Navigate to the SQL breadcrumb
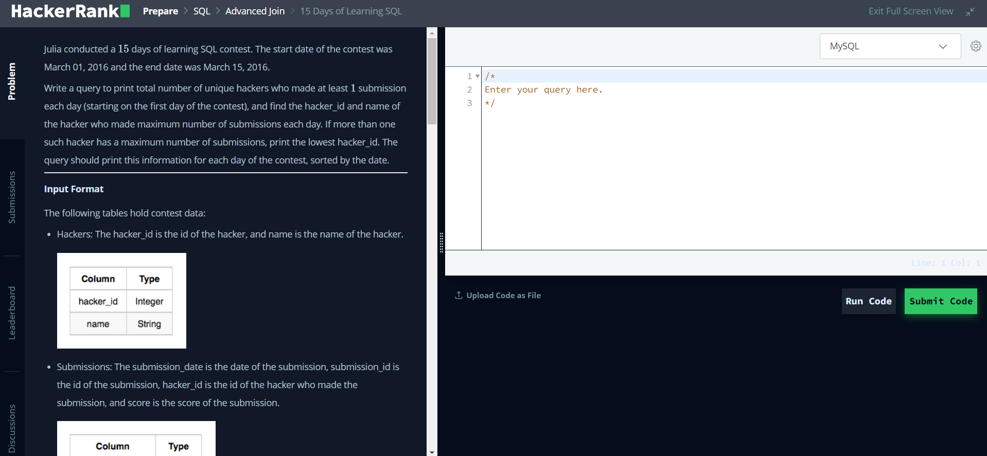 tap(202, 11)
